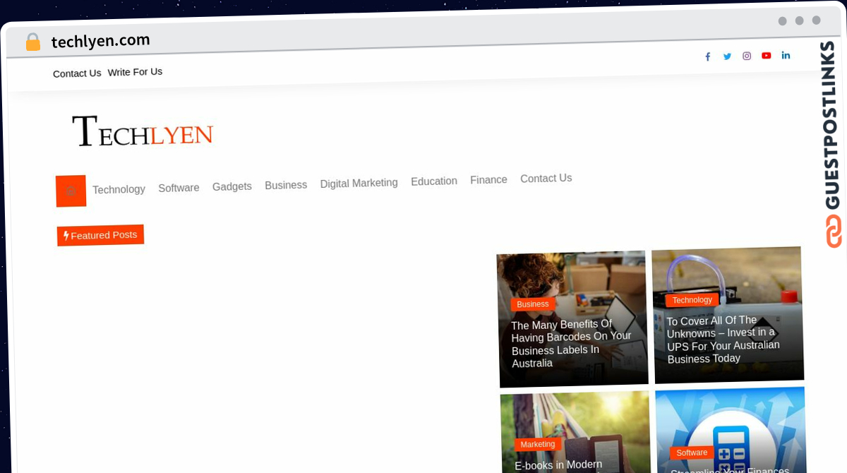Click the orange home icon in navigation
The image size is (847, 473).
point(71,191)
